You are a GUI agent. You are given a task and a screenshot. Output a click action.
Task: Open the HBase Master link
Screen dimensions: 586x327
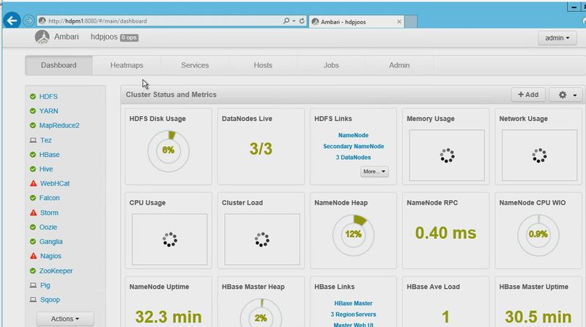[x=353, y=304]
